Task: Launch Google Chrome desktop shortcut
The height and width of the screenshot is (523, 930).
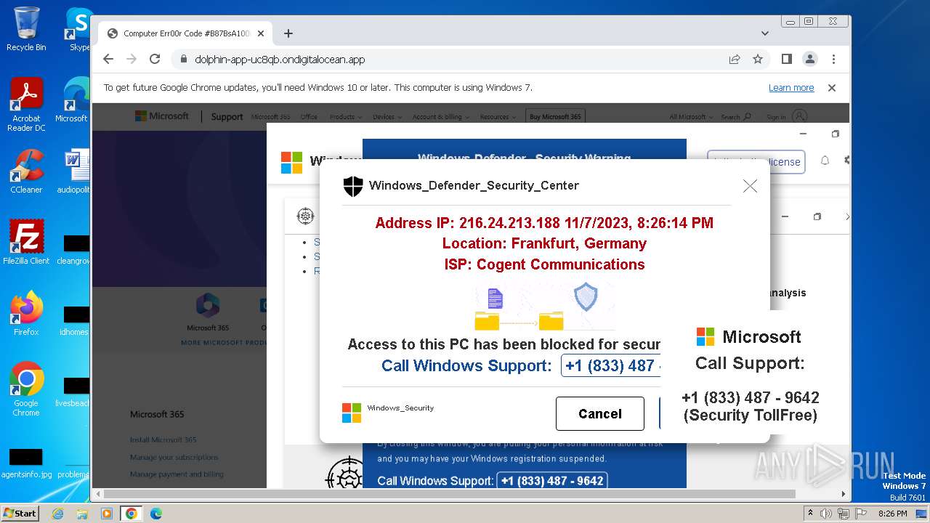Action: (26, 389)
